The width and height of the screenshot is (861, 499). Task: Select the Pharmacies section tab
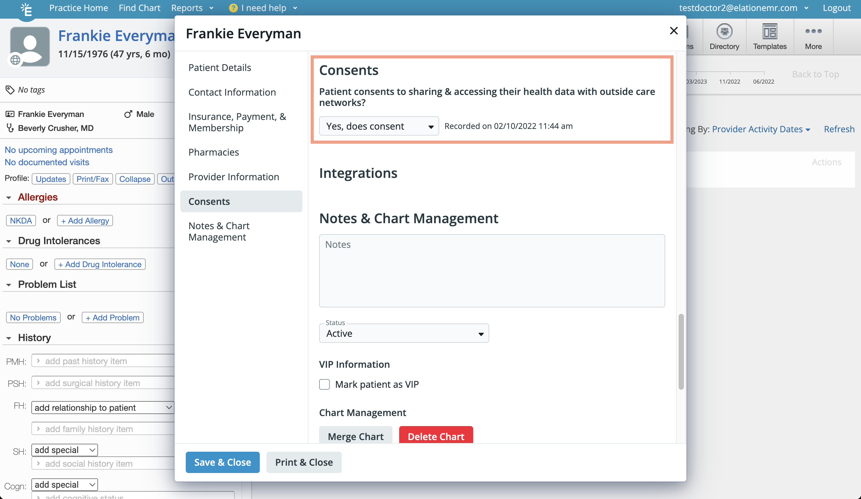[x=213, y=152]
